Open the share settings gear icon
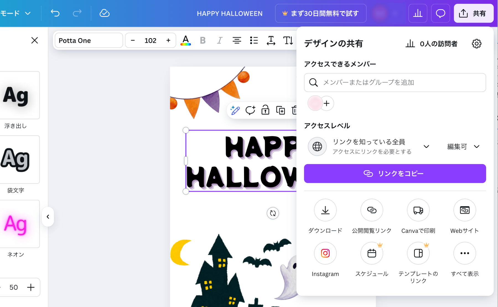Image resolution: width=498 pixels, height=307 pixels. point(476,44)
